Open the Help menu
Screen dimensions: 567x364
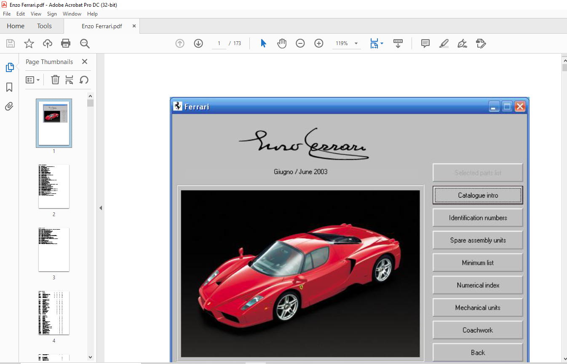92,14
